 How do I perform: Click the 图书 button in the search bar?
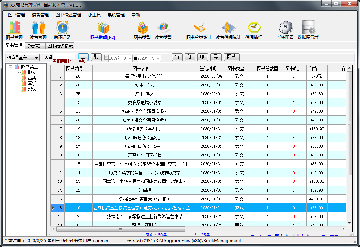click(x=232, y=57)
